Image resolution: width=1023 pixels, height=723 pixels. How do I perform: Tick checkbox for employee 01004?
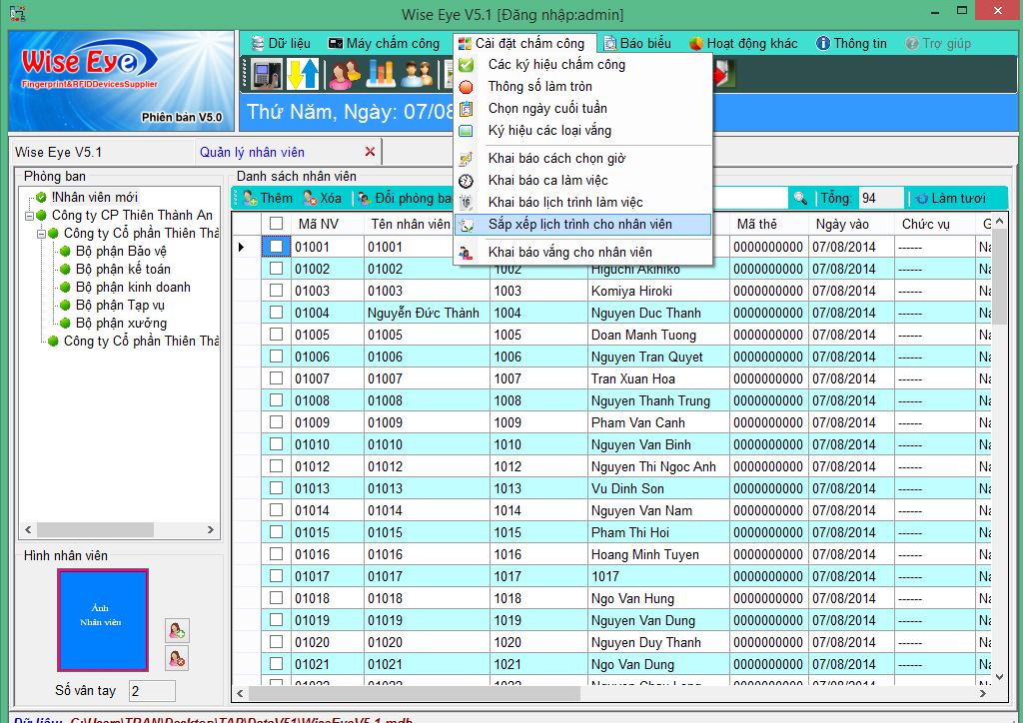pyautogui.click(x=276, y=313)
